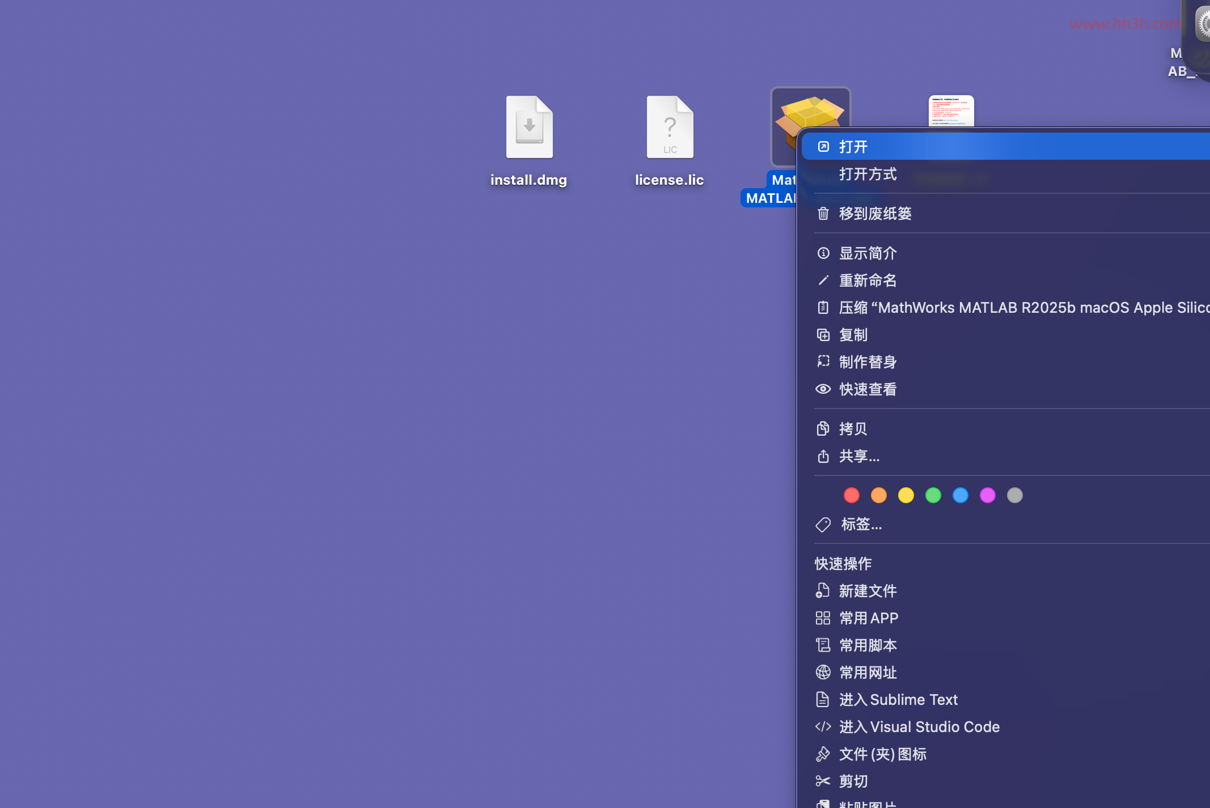1210x808 pixels.
Task: Apply the gray color tag
Action: pyautogui.click(x=1015, y=495)
